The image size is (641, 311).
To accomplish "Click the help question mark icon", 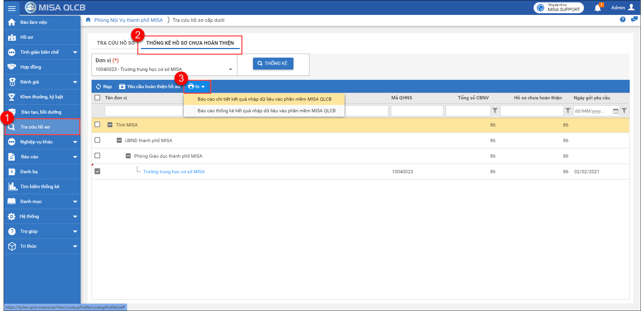I will pos(622,20).
